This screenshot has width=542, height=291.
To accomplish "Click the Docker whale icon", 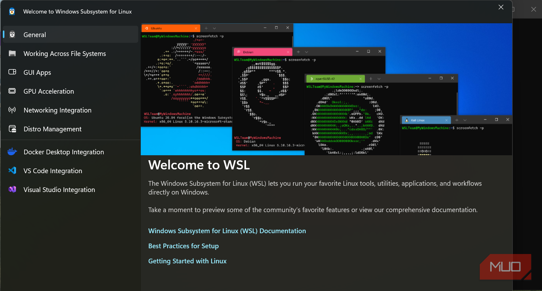I will click(x=12, y=152).
